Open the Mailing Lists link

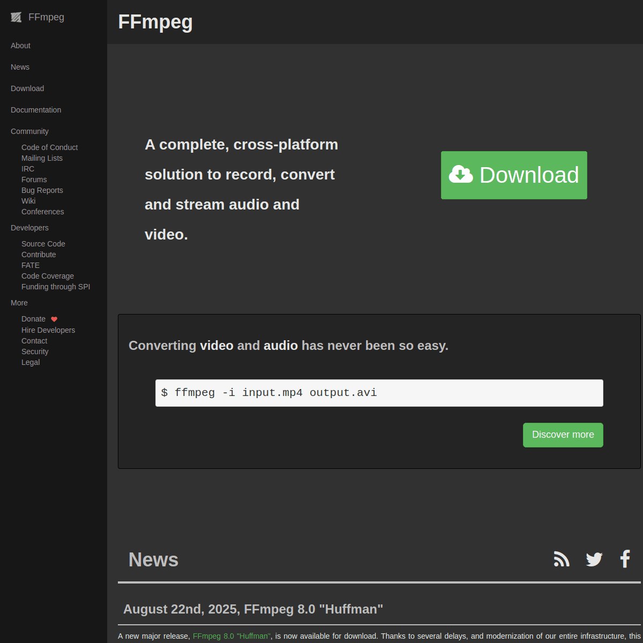[42, 158]
